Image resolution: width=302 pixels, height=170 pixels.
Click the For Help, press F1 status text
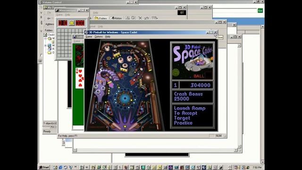pyautogui.click(x=67, y=136)
